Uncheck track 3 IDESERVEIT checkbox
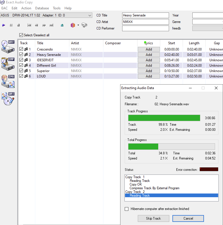This screenshot has height=225, width=223. click(x=21, y=60)
